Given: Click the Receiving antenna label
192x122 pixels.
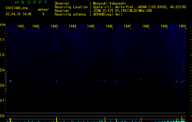Looking at the screenshot, I should [70, 14].
